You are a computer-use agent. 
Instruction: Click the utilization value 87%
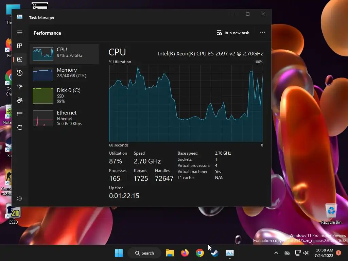point(116,161)
